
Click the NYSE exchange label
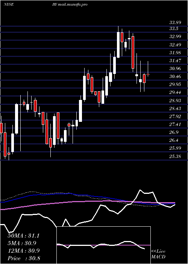click(x=9, y=5)
